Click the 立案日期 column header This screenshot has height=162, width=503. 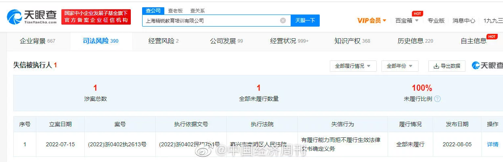[x=61, y=124]
